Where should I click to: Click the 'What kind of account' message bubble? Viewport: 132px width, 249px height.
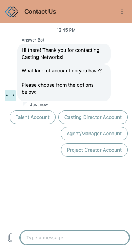tap(64, 83)
